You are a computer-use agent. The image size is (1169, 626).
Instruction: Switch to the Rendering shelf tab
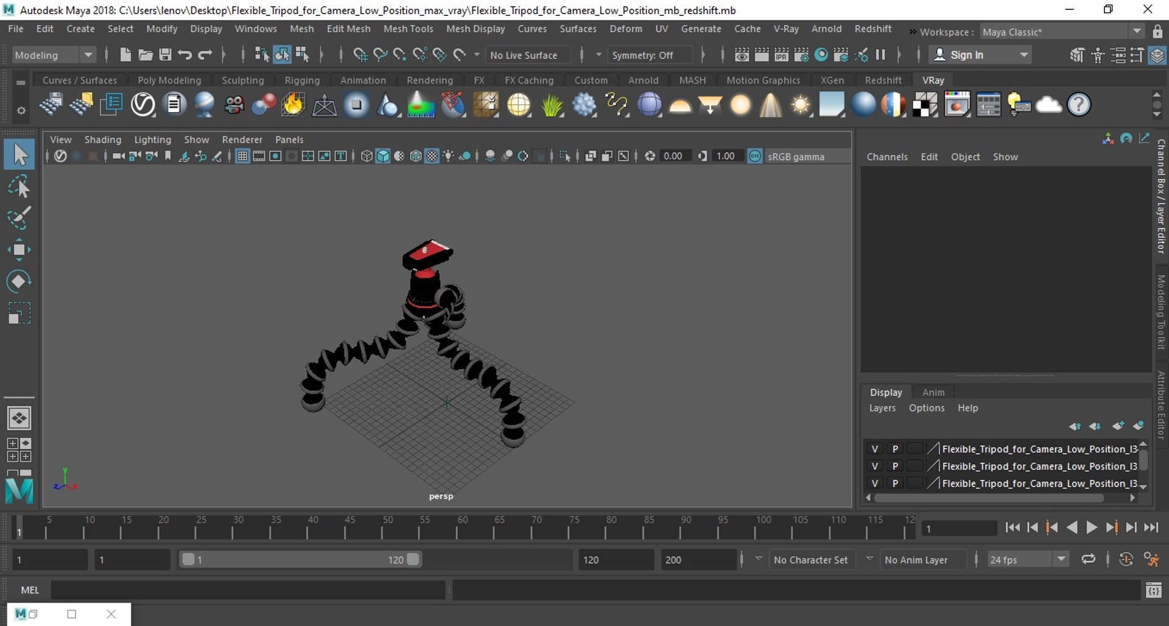tap(429, 80)
